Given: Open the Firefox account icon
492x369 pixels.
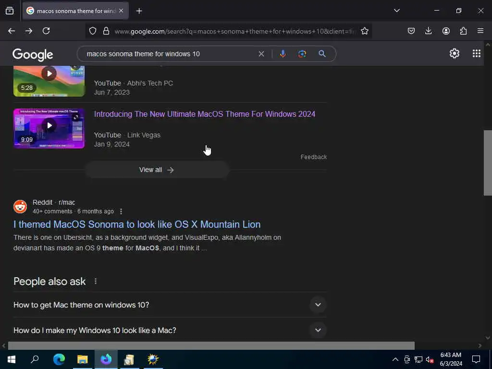Looking at the screenshot, I should [x=446, y=31].
